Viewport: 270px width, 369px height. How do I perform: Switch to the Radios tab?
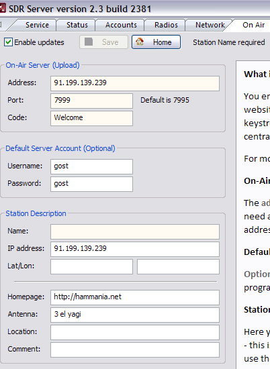coord(166,25)
